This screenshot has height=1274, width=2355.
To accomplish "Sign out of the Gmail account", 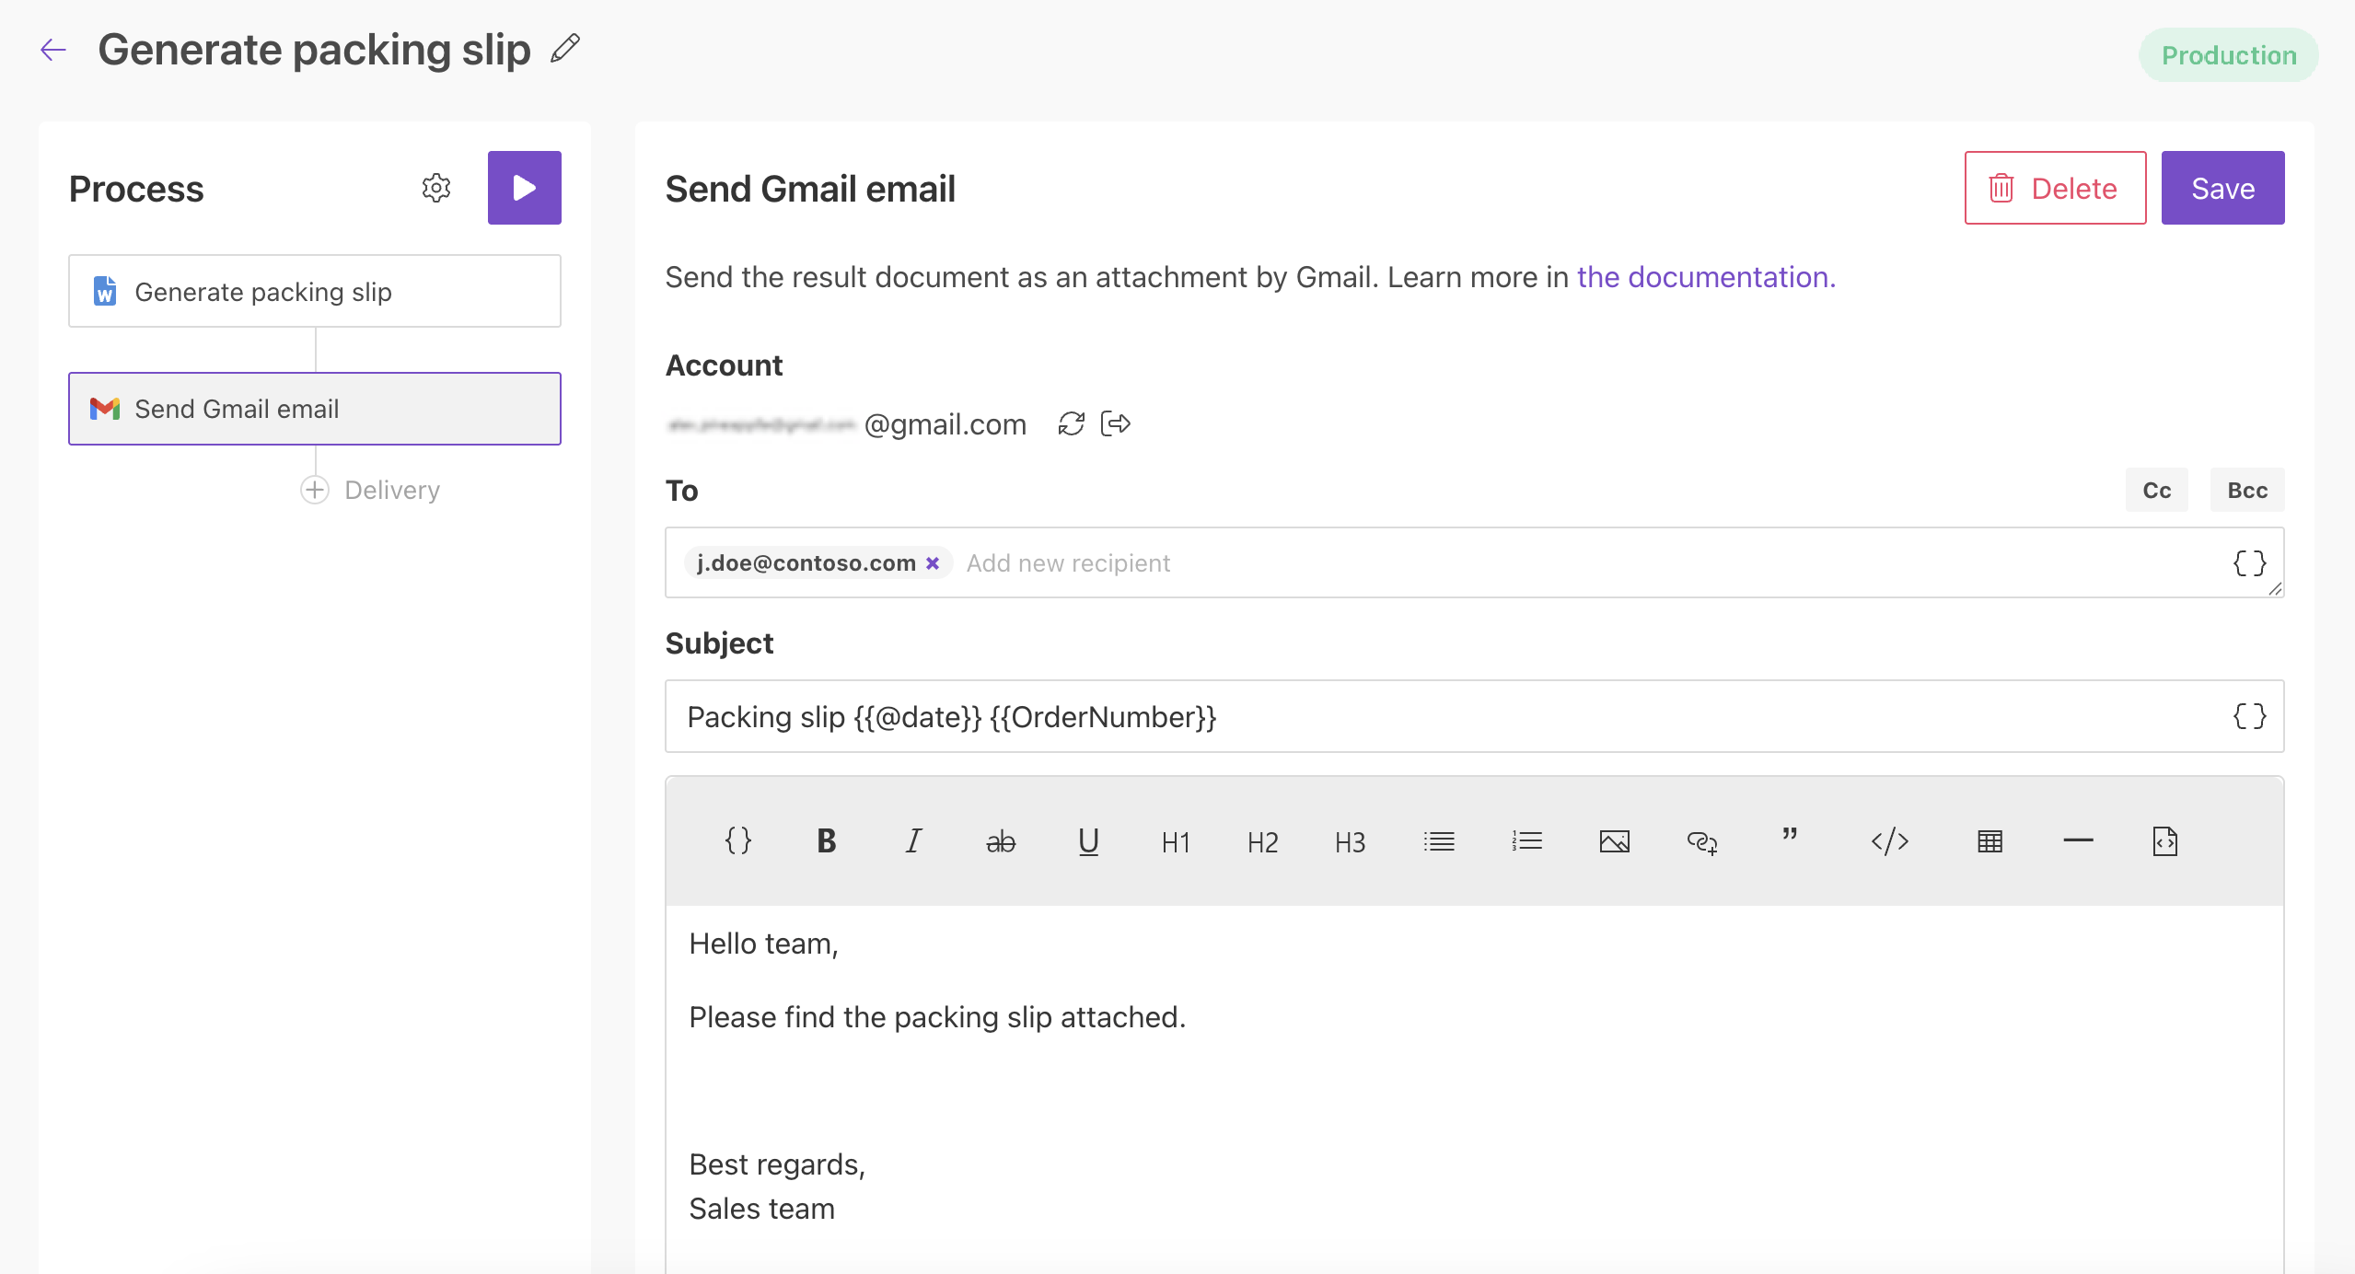I will coord(1116,423).
